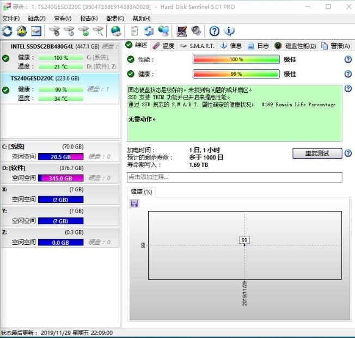This screenshot has width=355, height=338.
Task: Switch to the 磁盘性能(D) tab
Action: [x=295, y=46]
